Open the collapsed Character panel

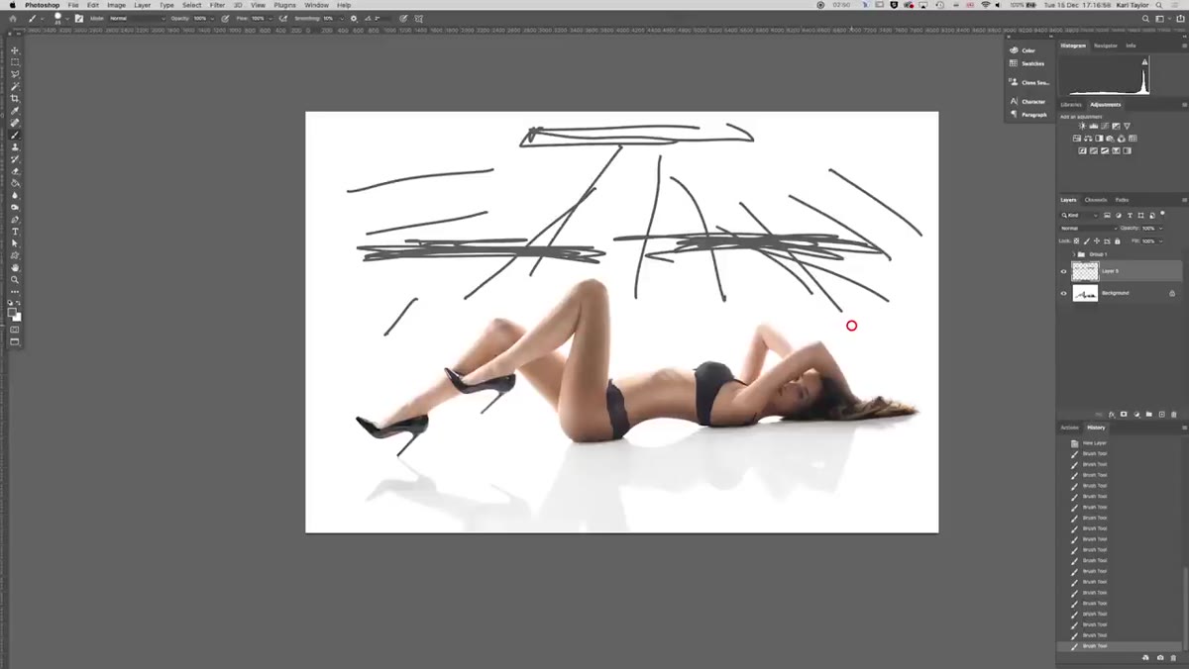point(1027,101)
